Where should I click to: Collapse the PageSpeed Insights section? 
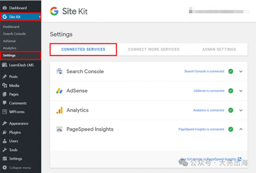point(241,129)
